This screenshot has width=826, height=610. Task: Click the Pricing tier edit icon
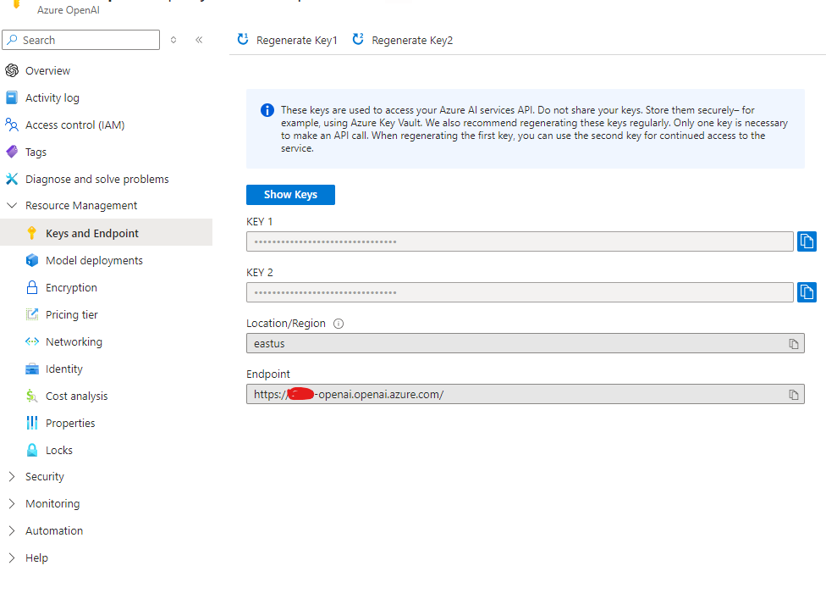tap(32, 314)
